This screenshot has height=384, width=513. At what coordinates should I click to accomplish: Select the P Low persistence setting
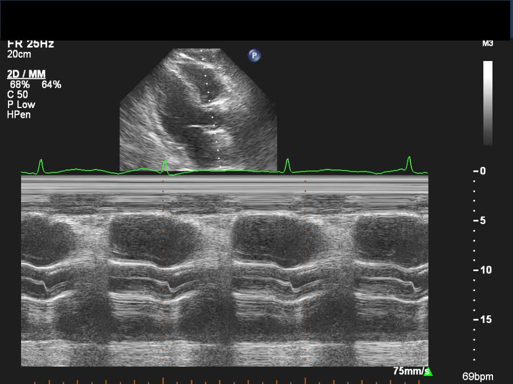[21, 104]
